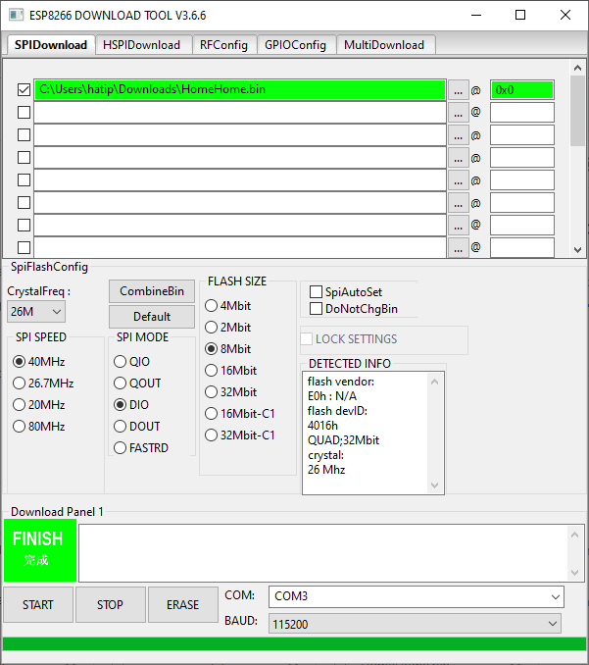Browse for file using HomeHome.bin row's ... button
This screenshot has height=665, width=589.
tap(458, 90)
